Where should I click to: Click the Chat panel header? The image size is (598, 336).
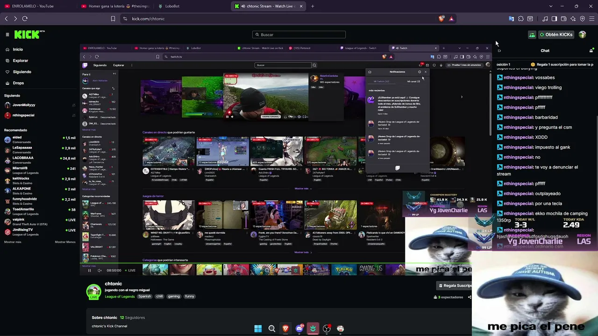[545, 50]
